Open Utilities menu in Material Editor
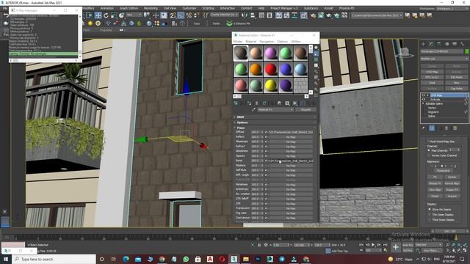The image size is (470, 264). [295, 41]
